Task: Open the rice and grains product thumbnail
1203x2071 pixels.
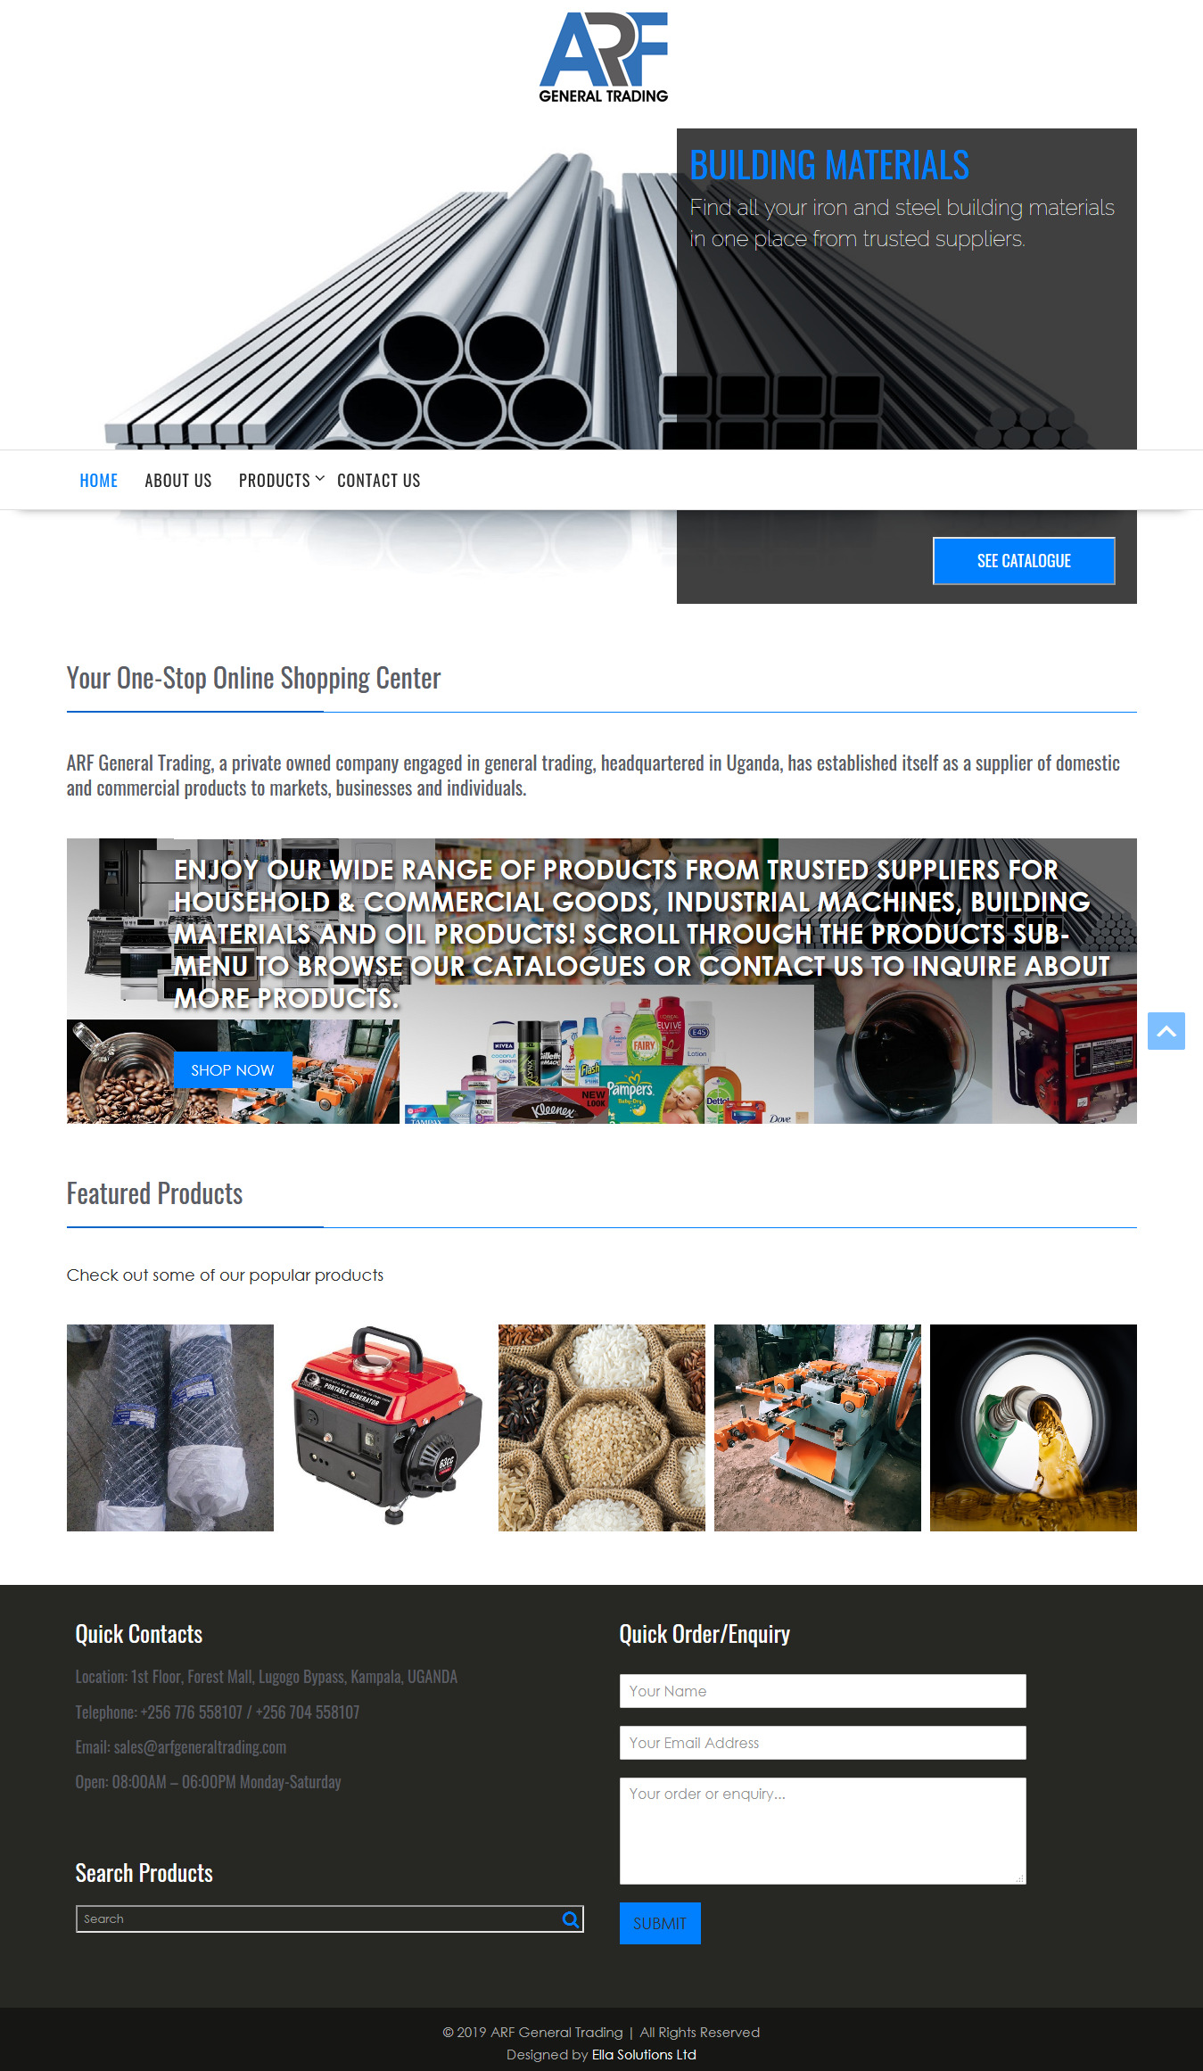Action: (x=602, y=1428)
